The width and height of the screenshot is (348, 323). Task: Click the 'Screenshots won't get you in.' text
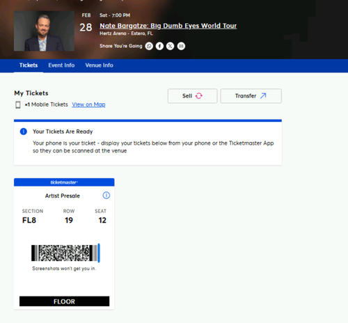click(x=64, y=269)
